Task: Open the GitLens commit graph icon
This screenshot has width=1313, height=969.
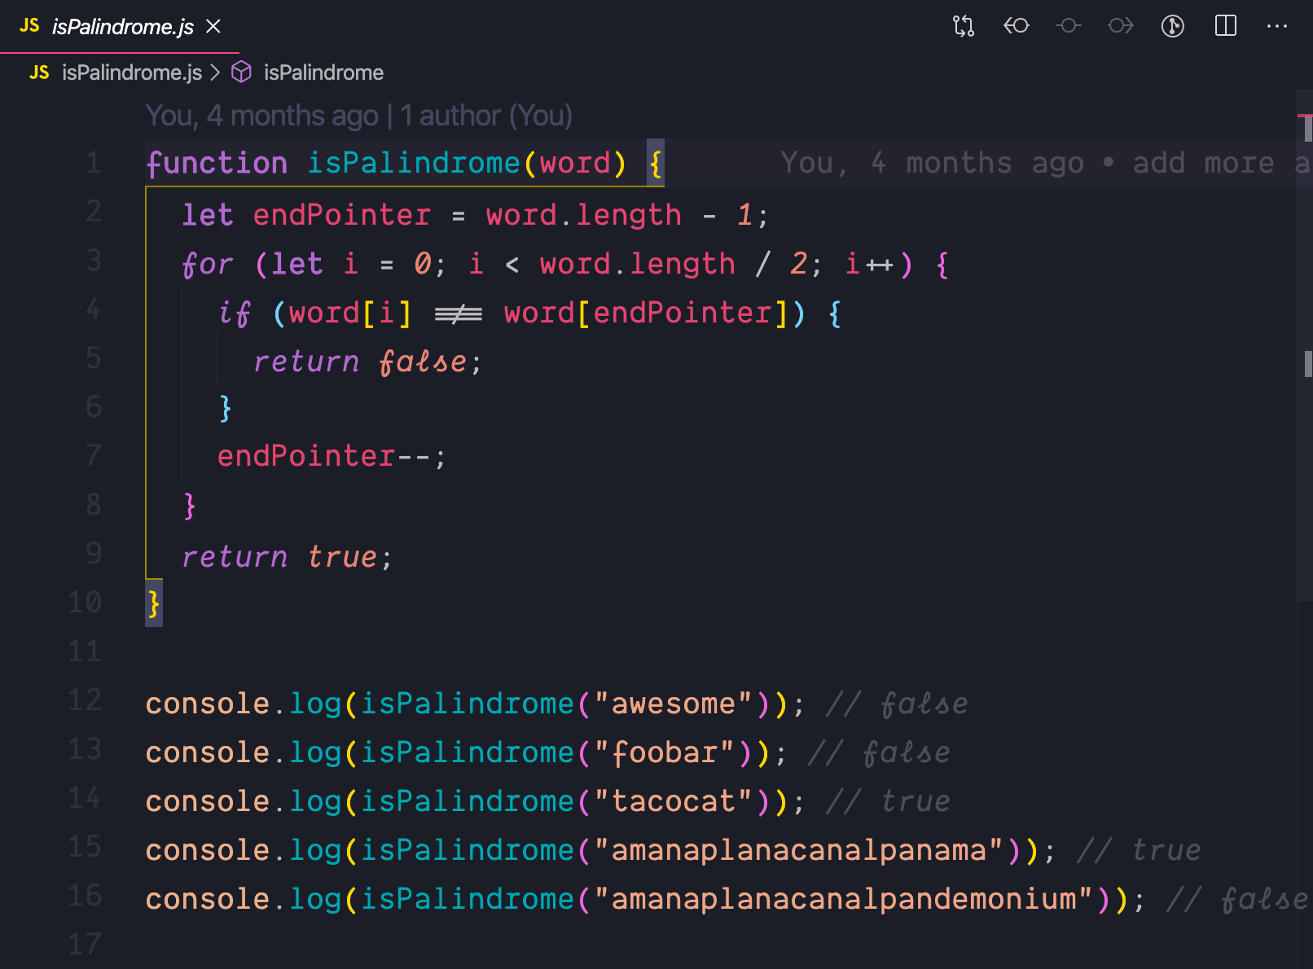Action: (1173, 25)
